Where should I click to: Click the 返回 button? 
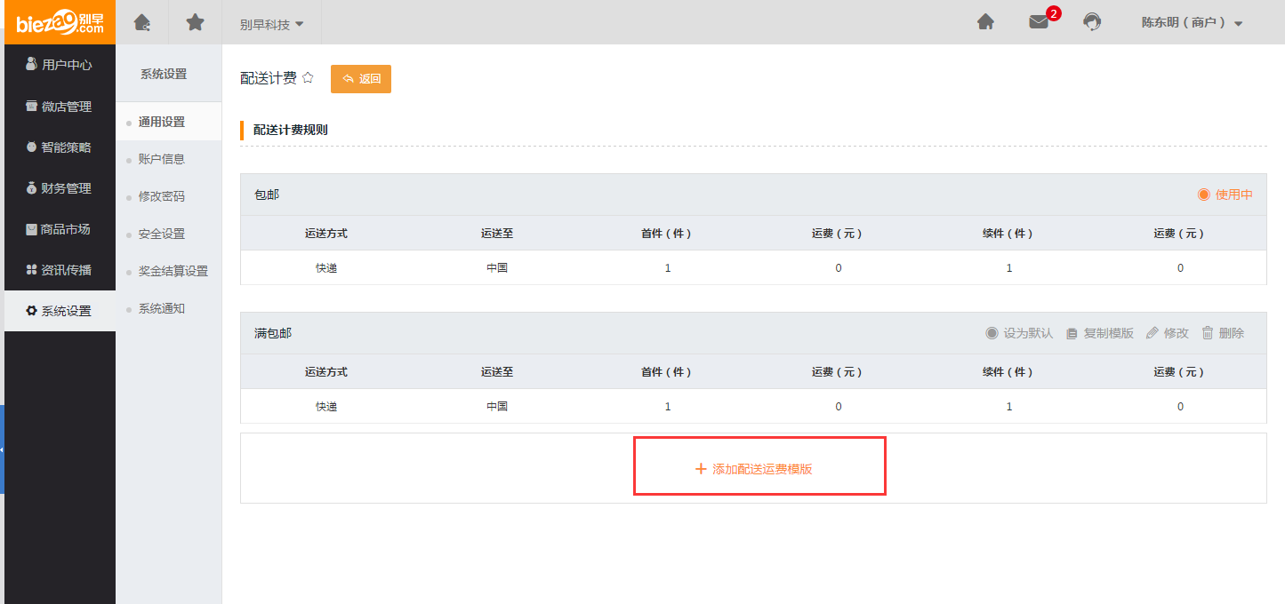[x=361, y=79]
